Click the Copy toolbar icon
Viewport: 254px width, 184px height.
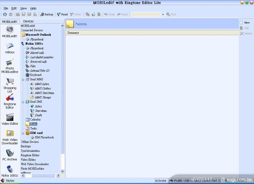tap(88, 14)
